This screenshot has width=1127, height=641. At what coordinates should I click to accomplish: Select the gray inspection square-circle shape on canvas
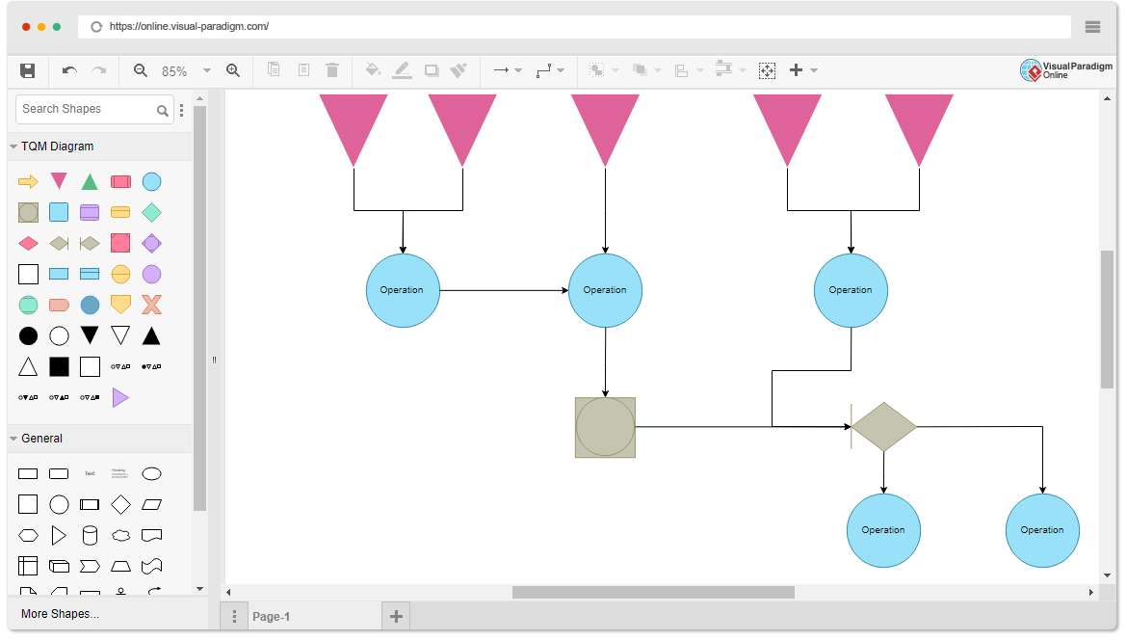pos(605,427)
